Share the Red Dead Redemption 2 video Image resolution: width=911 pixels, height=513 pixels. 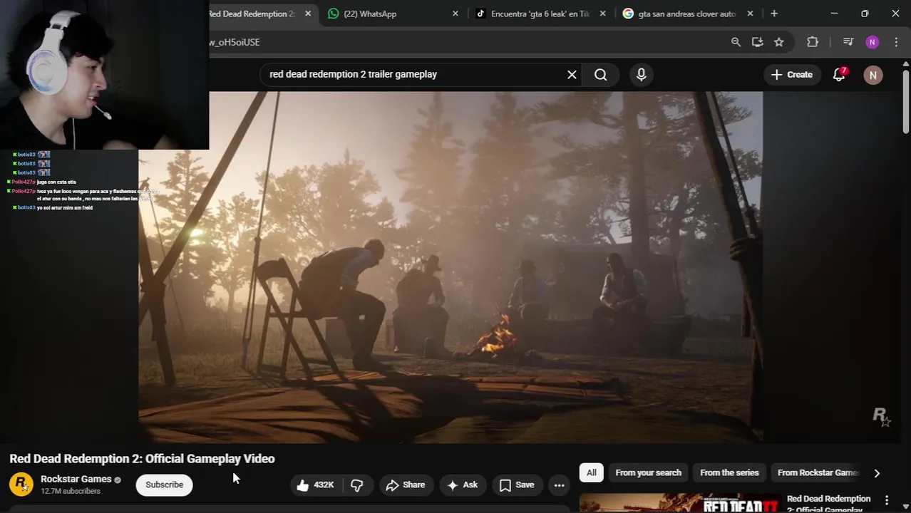[406, 484]
